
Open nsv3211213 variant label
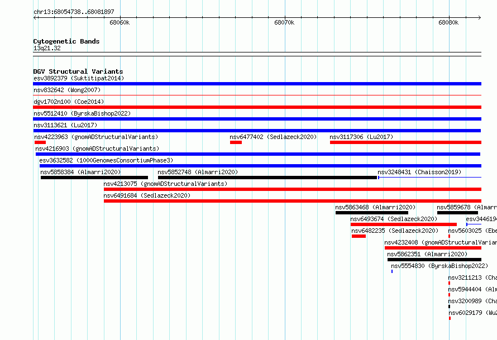pyautogui.click(x=472, y=277)
